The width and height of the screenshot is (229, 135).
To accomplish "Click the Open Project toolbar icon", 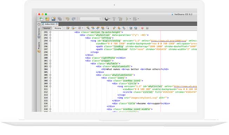I will pyautogui.click(x=53, y=19).
